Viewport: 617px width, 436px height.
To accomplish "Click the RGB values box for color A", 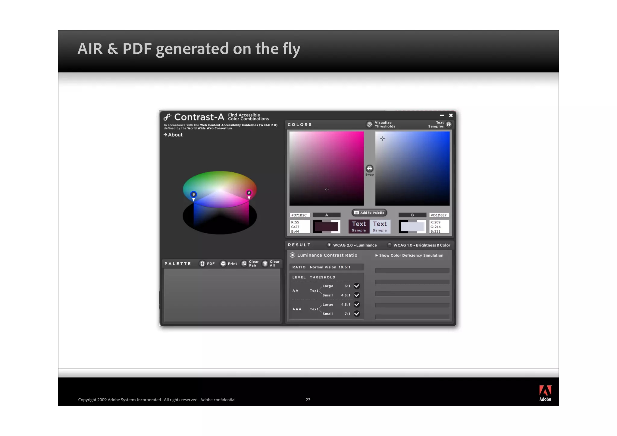I will pos(300,227).
